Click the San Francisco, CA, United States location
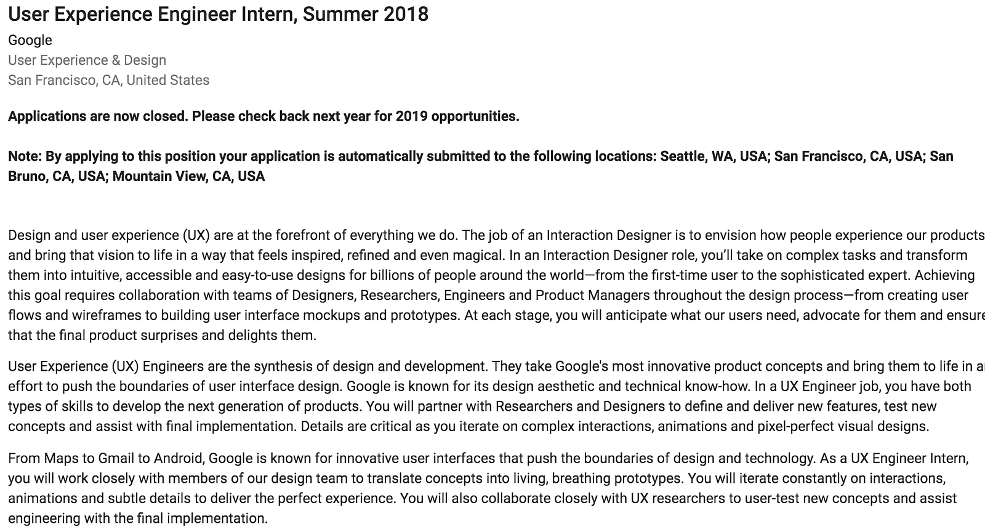 (x=108, y=80)
